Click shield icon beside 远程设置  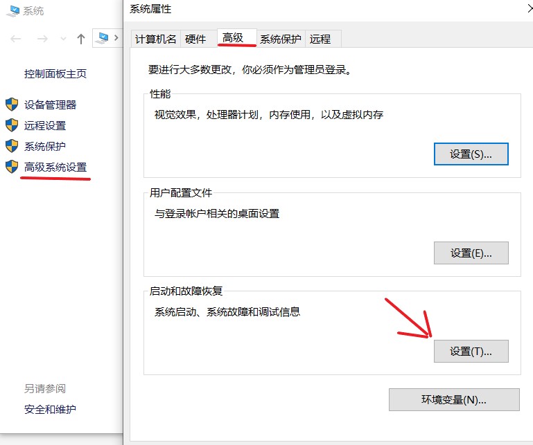(x=12, y=125)
